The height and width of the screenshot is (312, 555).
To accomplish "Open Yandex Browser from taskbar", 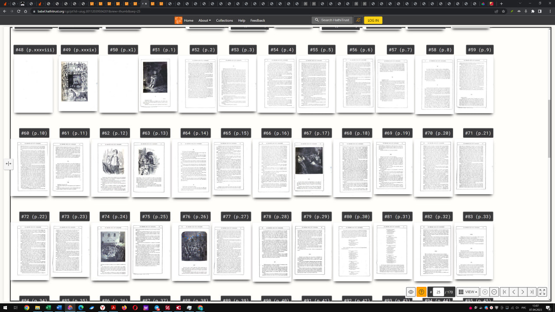I will [x=103, y=308].
